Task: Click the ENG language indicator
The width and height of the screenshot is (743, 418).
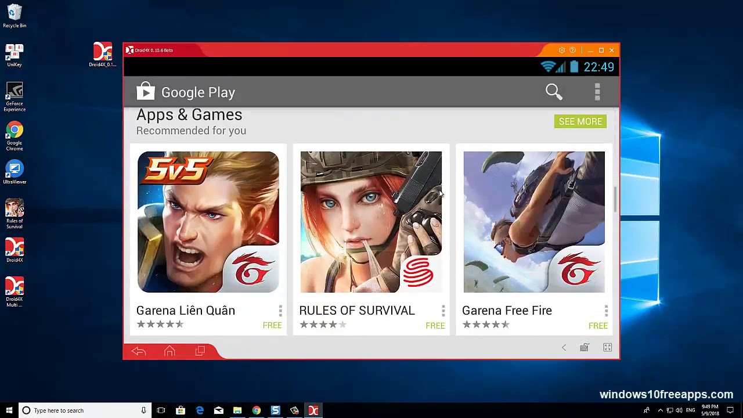Action: [691, 410]
